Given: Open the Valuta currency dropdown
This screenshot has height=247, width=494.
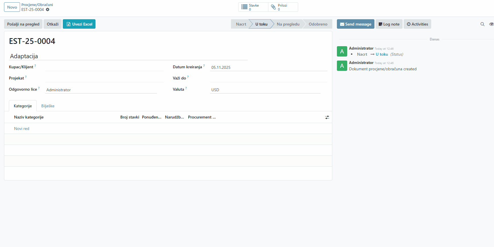Looking at the screenshot, I should 265,90.
